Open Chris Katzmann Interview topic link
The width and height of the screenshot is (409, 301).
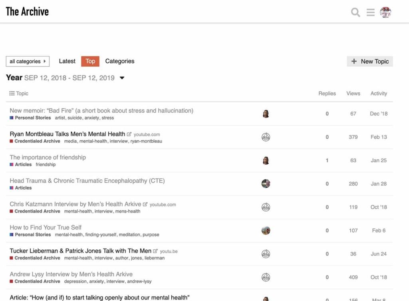[x=75, y=204]
